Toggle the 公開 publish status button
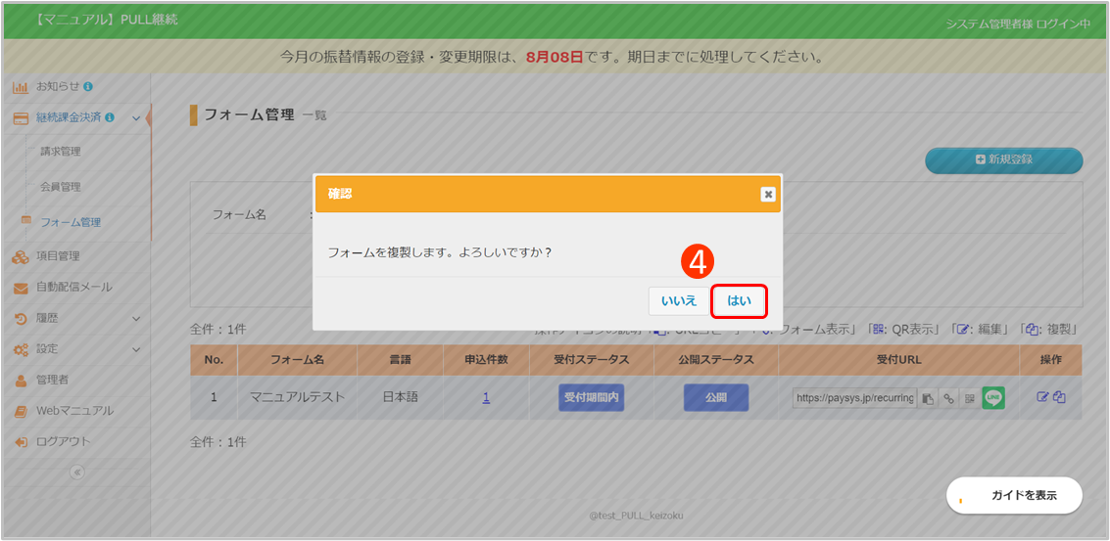Image resolution: width=1110 pixels, height=541 pixels. pos(716,398)
